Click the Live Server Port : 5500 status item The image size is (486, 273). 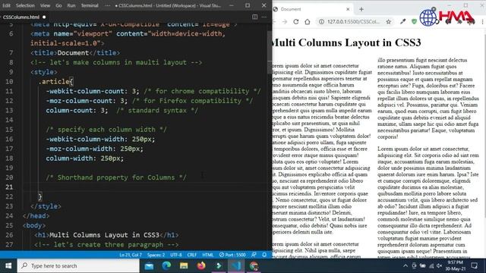tap(232, 255)
